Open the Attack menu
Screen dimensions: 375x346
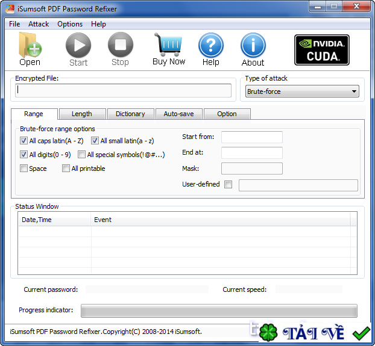39,24
